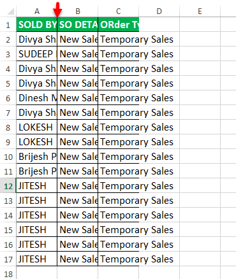Select row 1 header

[8, 25]
